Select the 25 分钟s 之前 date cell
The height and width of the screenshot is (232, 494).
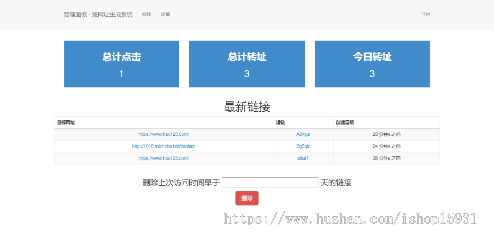tap(386, 159)
